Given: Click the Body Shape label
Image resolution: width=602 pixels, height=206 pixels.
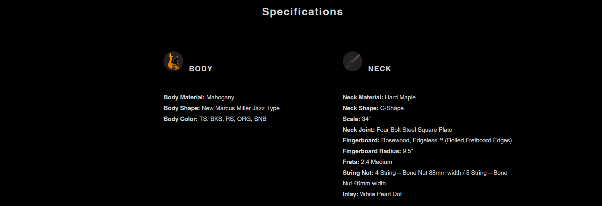Looking at the screenshot, I should pyautogui.click(x=182, y=108).
